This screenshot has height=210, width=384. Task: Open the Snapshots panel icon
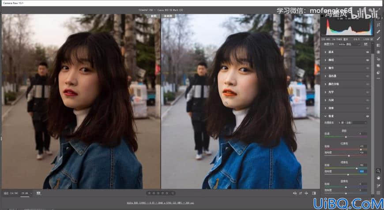(379, 66)
